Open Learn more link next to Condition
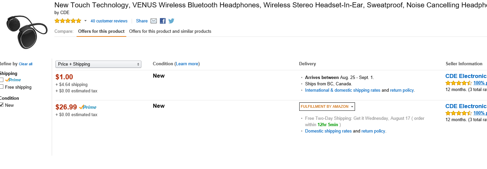The height and width of the screenshot is (169, 487). point(187,64)
